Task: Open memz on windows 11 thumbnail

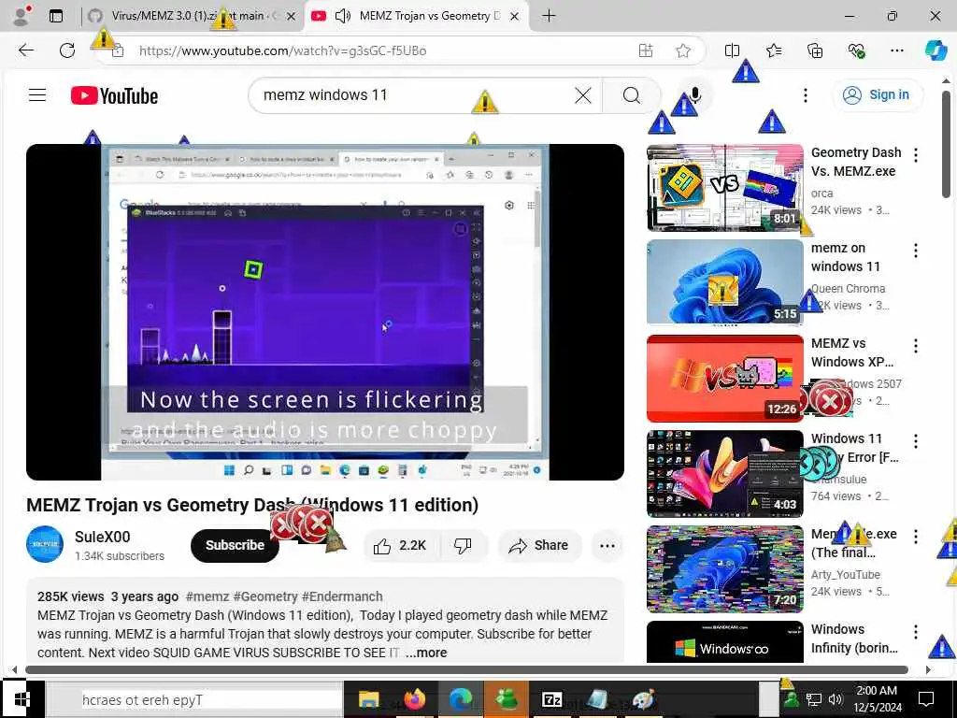Action: pyautogui.click(x=725, y=282)
